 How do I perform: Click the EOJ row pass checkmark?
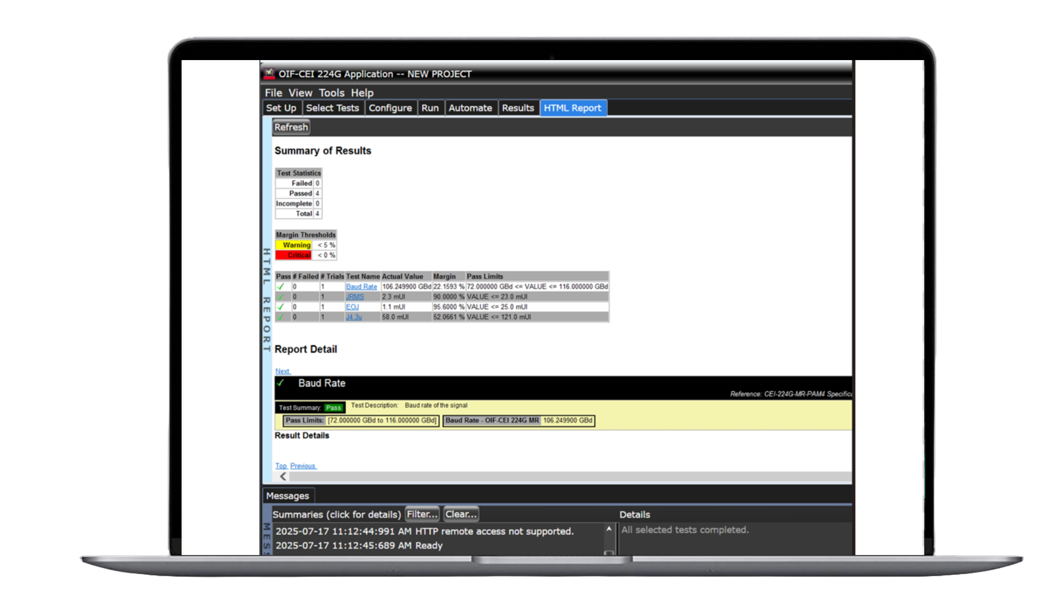coord(281,307)
